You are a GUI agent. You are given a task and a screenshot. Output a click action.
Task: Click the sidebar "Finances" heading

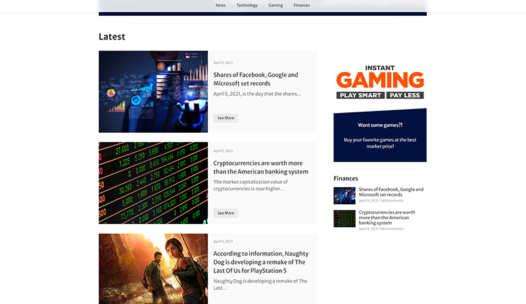tap(346, 179)
